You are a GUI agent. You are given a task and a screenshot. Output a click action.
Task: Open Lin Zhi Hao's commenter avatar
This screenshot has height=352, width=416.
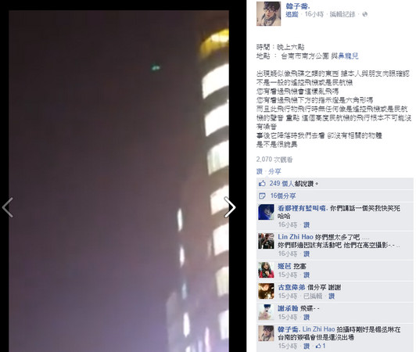tap(266, 241)
